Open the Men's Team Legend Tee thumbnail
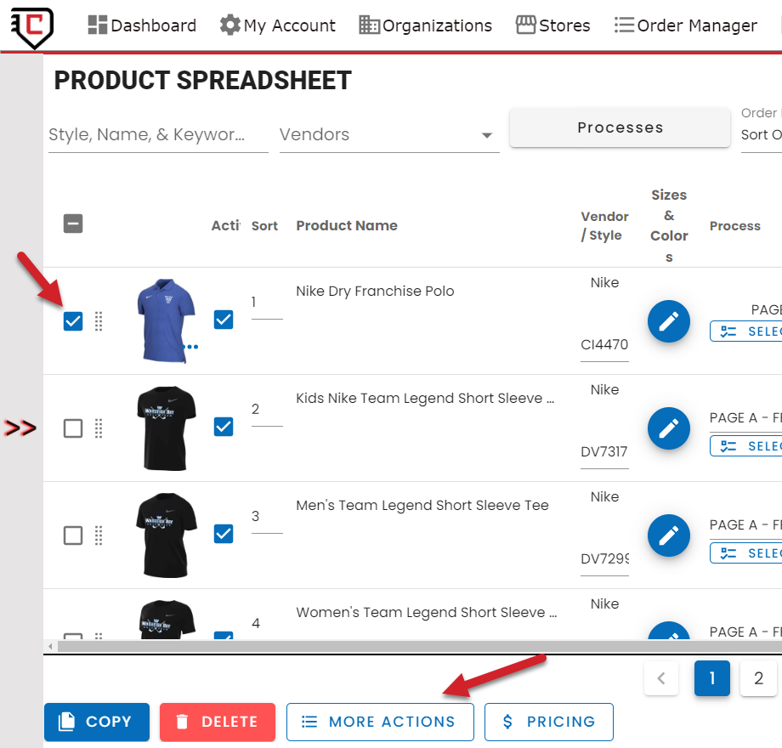The width and height of the screenshot is (782, 748). pos(166,535)
